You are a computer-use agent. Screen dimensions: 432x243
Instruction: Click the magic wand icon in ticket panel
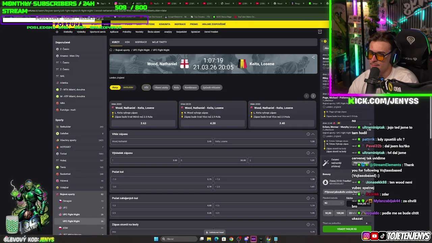[326, 163]
